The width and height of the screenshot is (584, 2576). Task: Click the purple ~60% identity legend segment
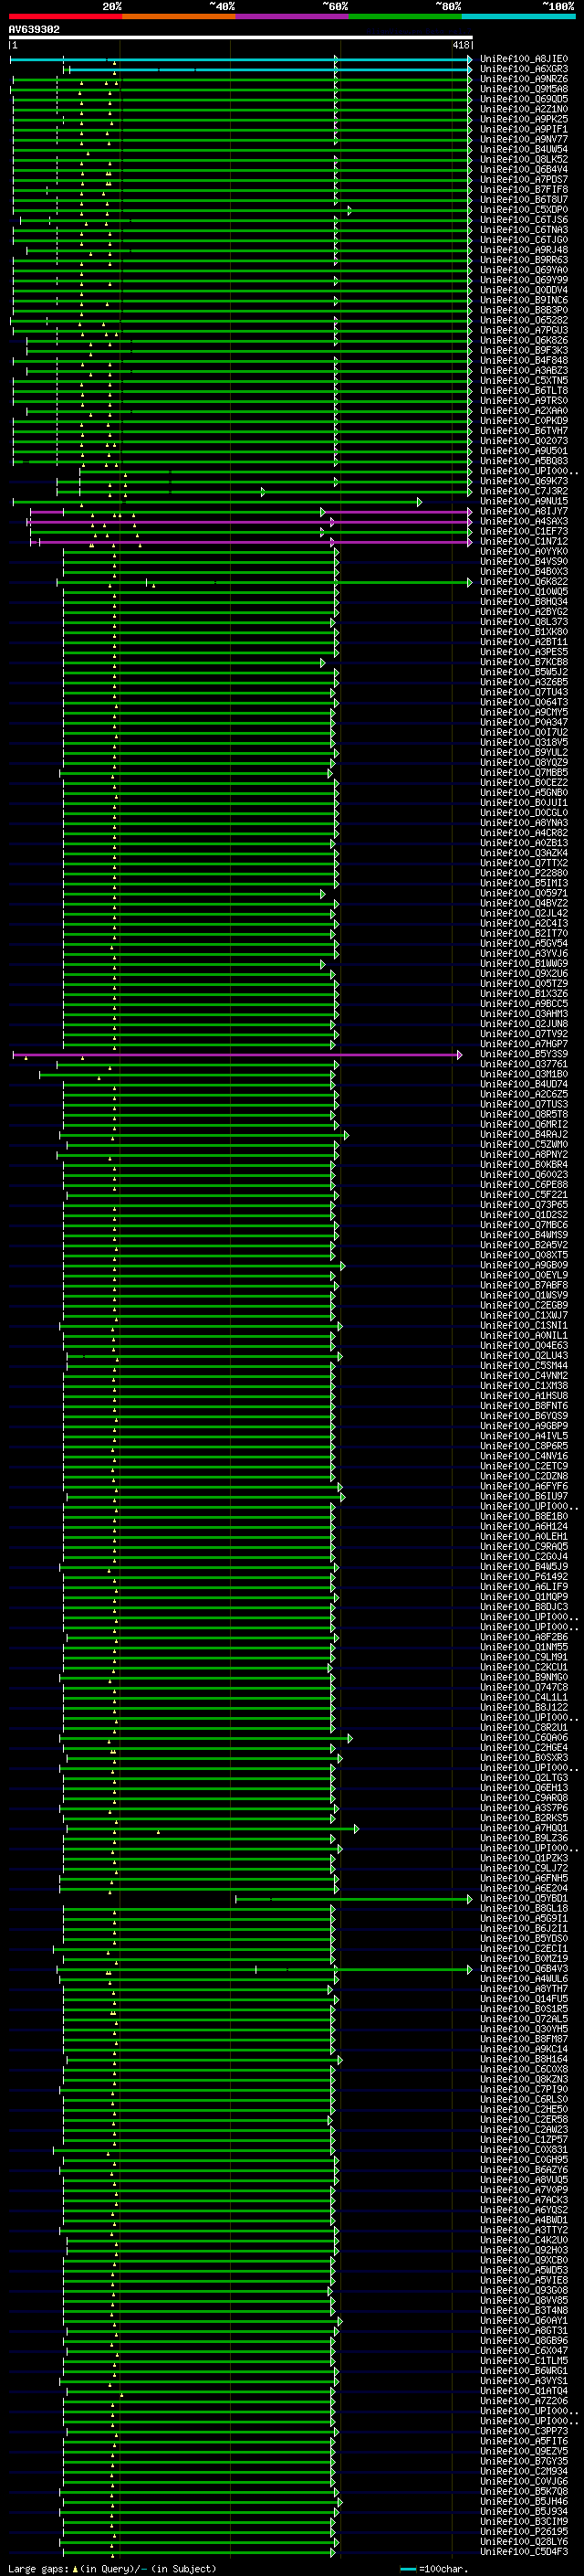coord(291,16)
